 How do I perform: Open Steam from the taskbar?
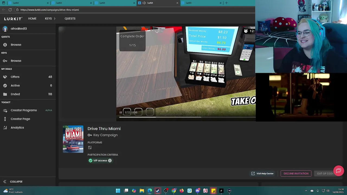coord(158,191)
